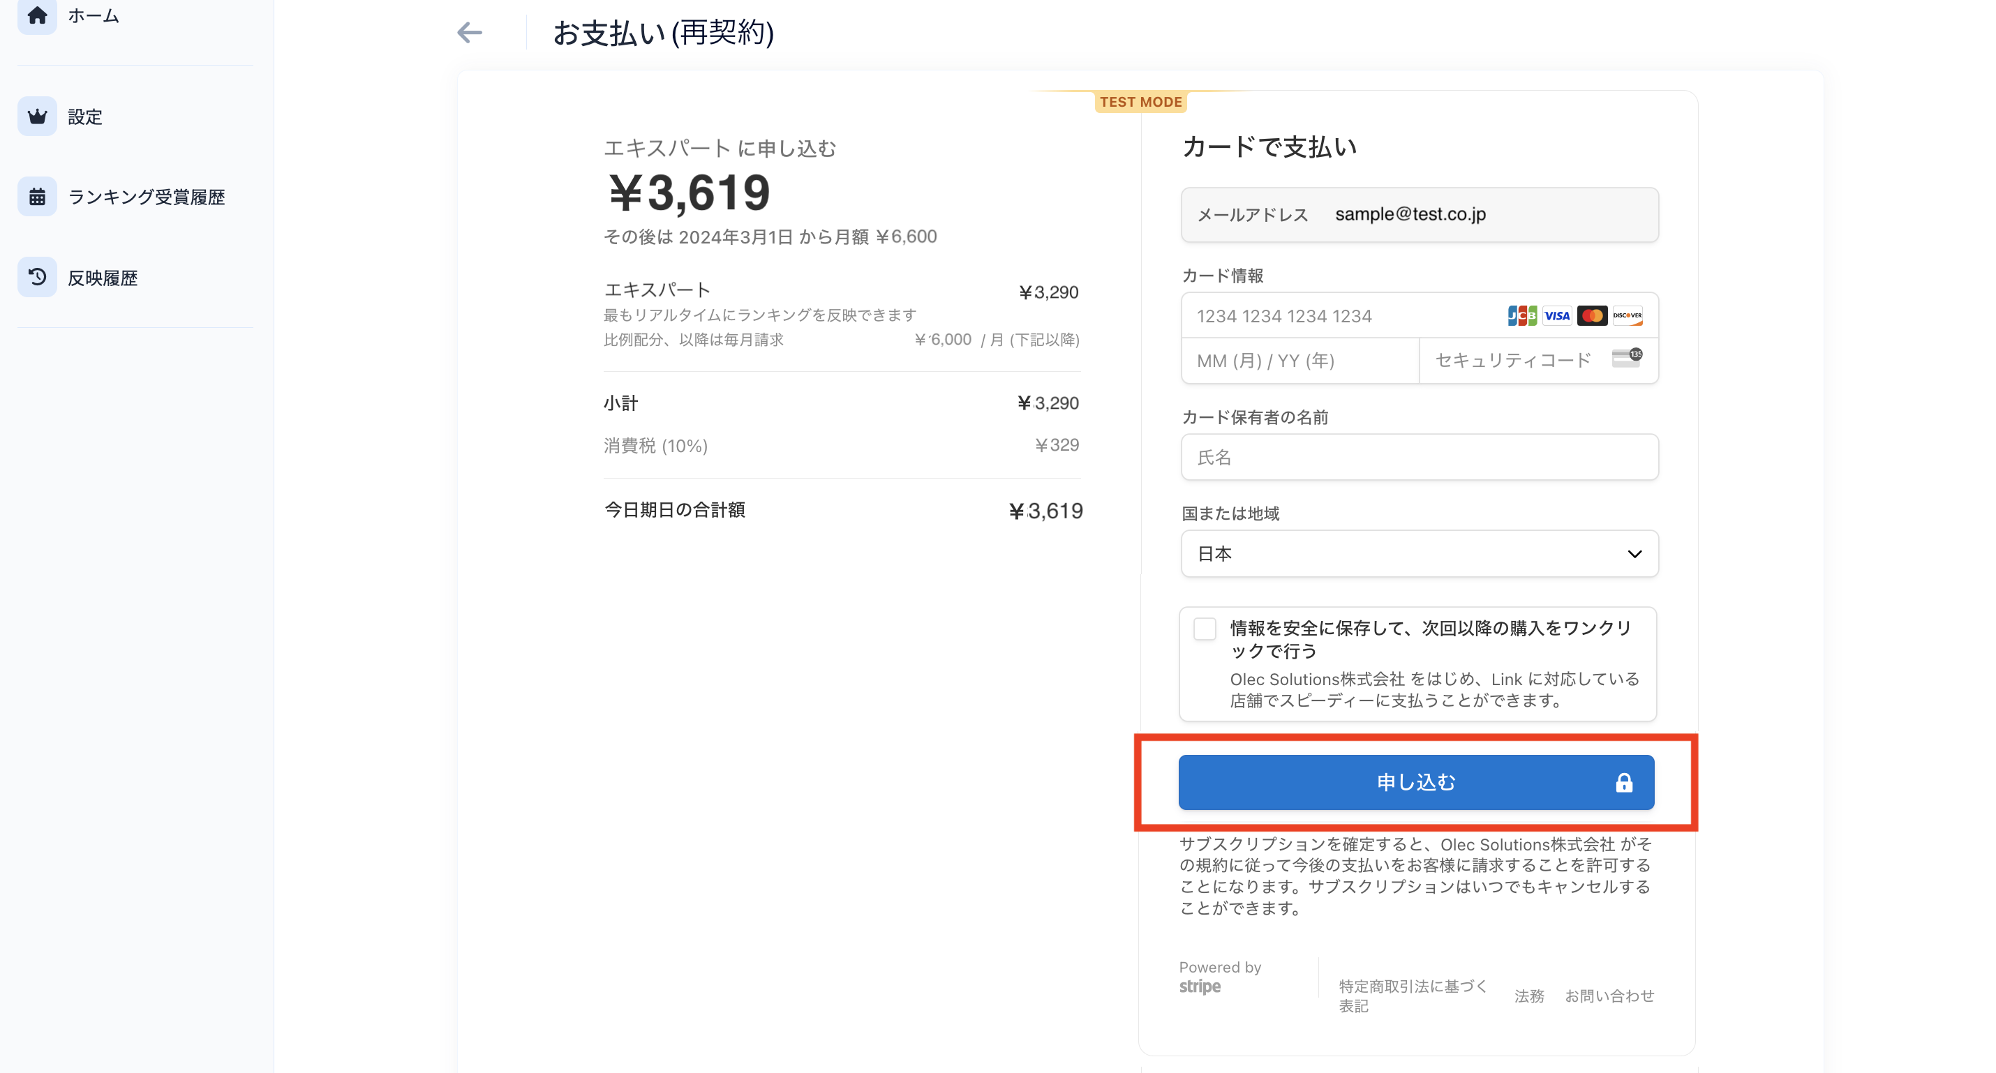
Task: Click the エキスパート に申し込む heading
Action: 720,148
